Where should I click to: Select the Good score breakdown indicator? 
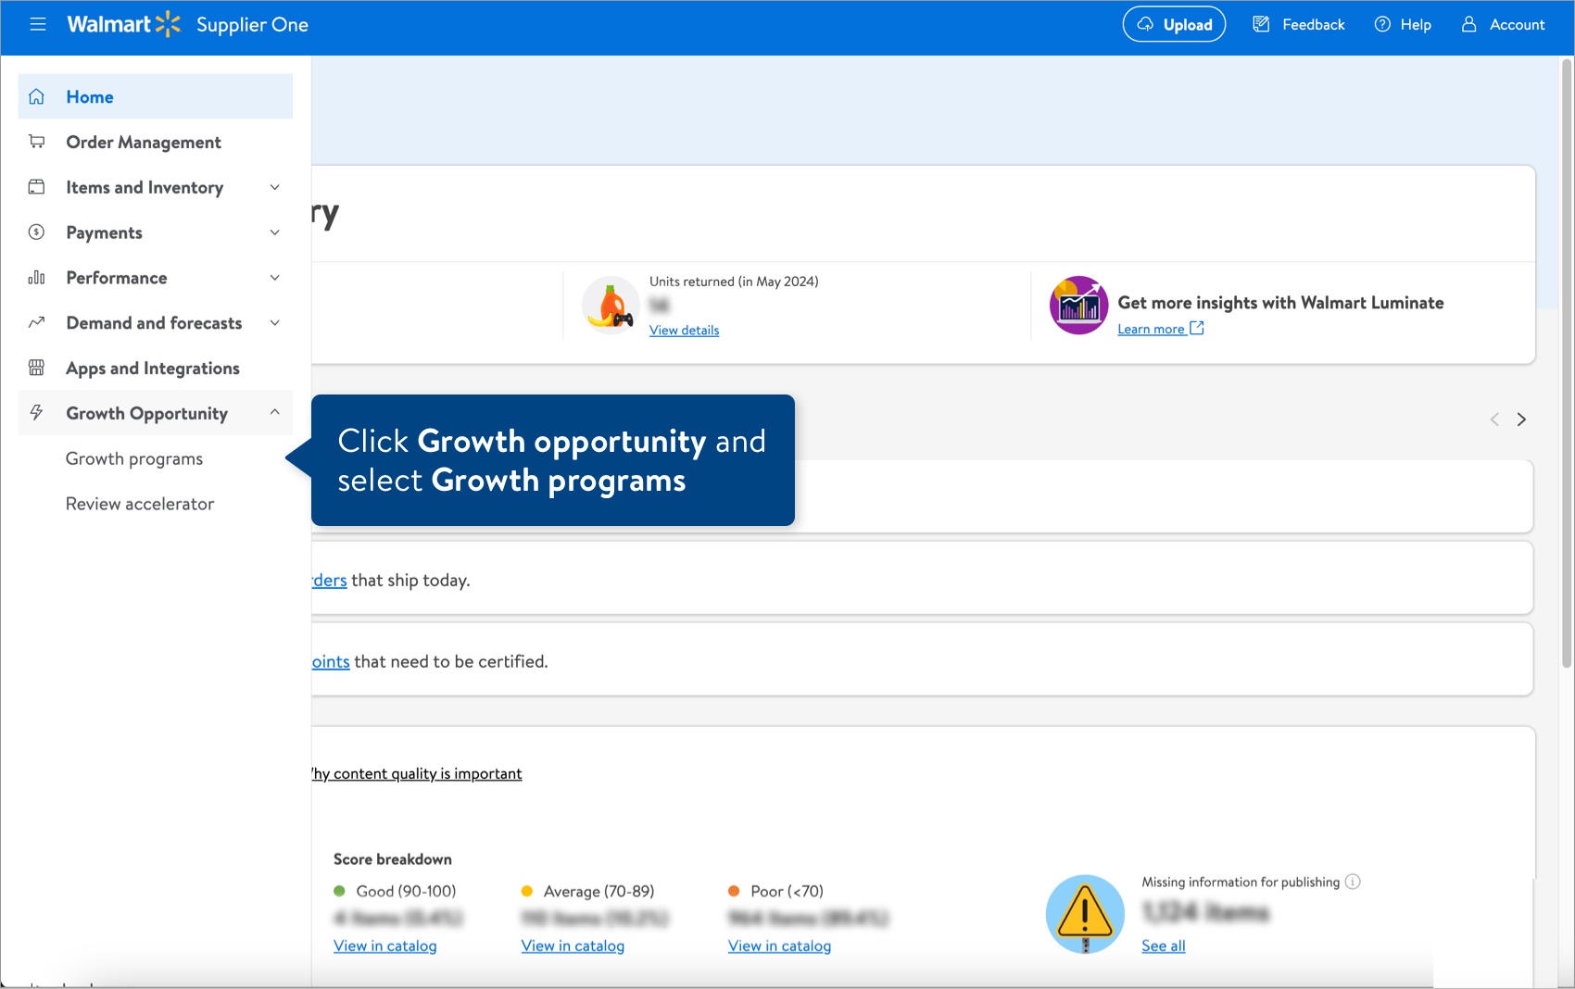[x=340, y=890]
